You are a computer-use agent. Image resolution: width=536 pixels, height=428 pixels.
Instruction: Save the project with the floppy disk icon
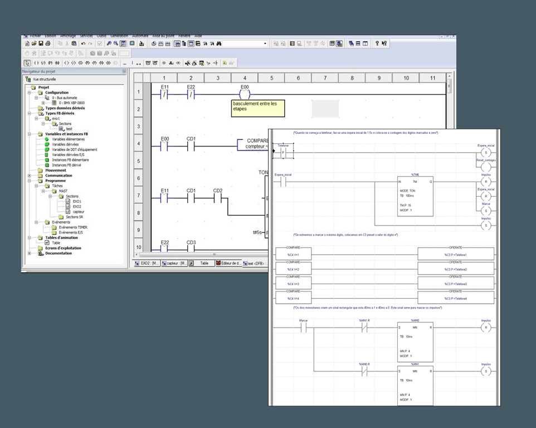pos(41,43)
